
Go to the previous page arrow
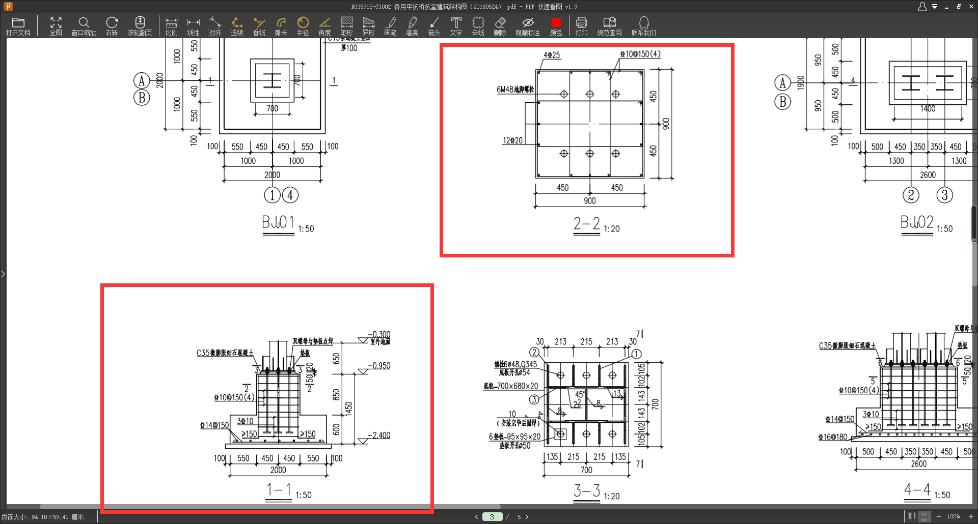coord(476,517)
